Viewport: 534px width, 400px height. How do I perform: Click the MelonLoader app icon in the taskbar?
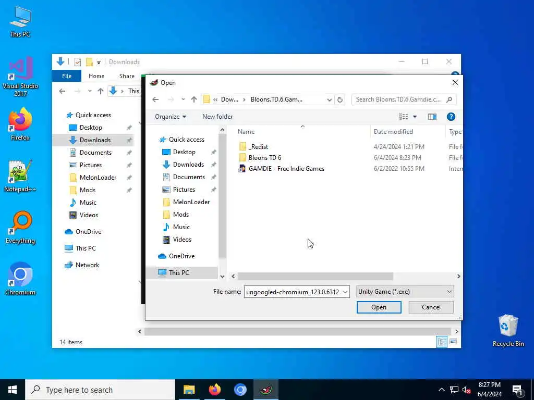(x=266, y=390)
